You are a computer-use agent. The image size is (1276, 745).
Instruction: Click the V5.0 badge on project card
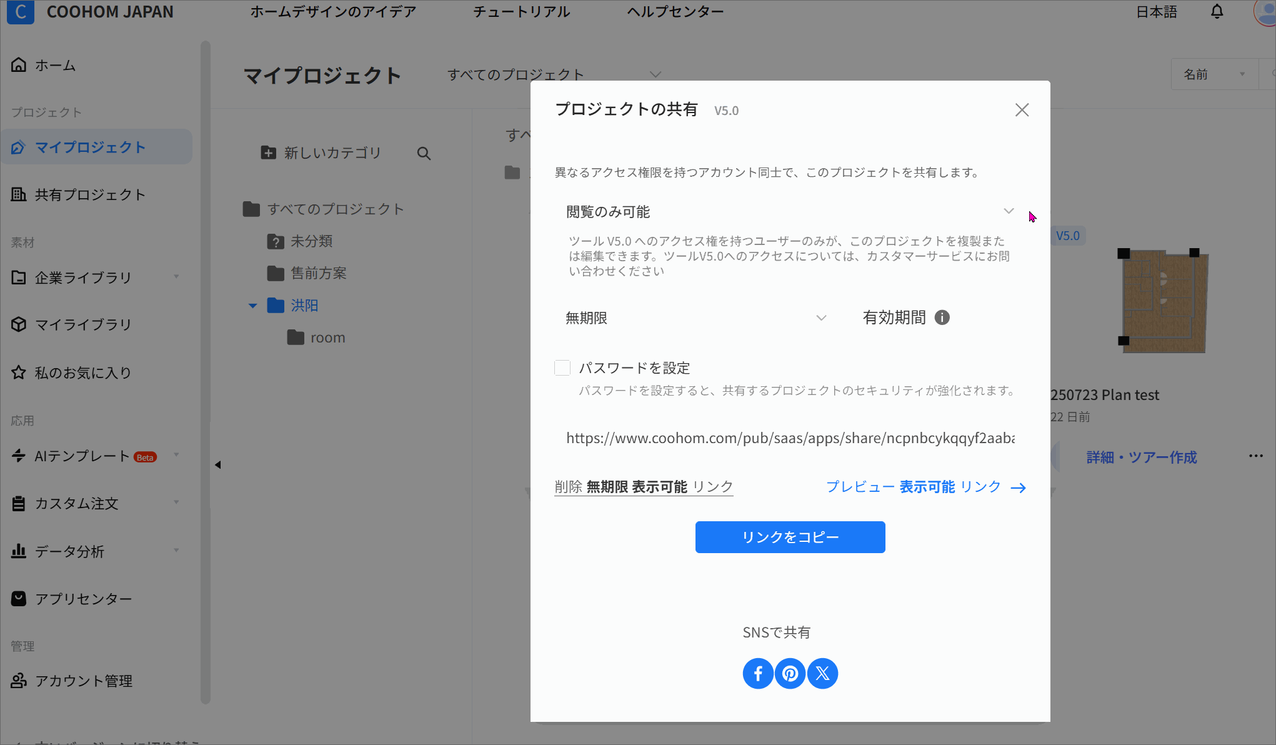pos(1068,236)
